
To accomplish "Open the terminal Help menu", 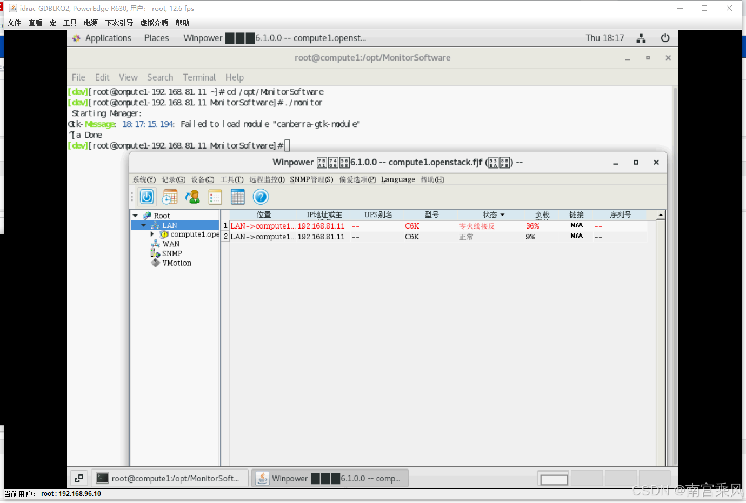I will click(235, 77).
